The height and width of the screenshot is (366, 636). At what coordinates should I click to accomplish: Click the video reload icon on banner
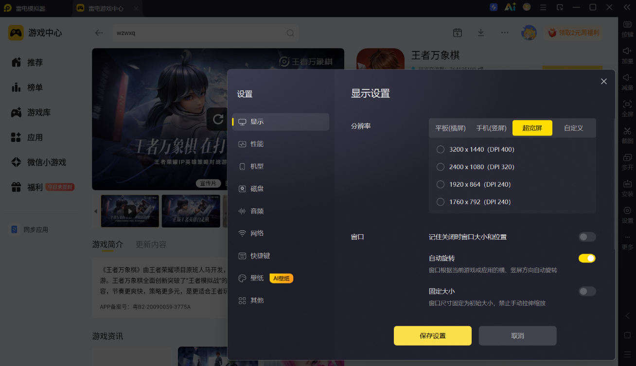pos(217,119)
